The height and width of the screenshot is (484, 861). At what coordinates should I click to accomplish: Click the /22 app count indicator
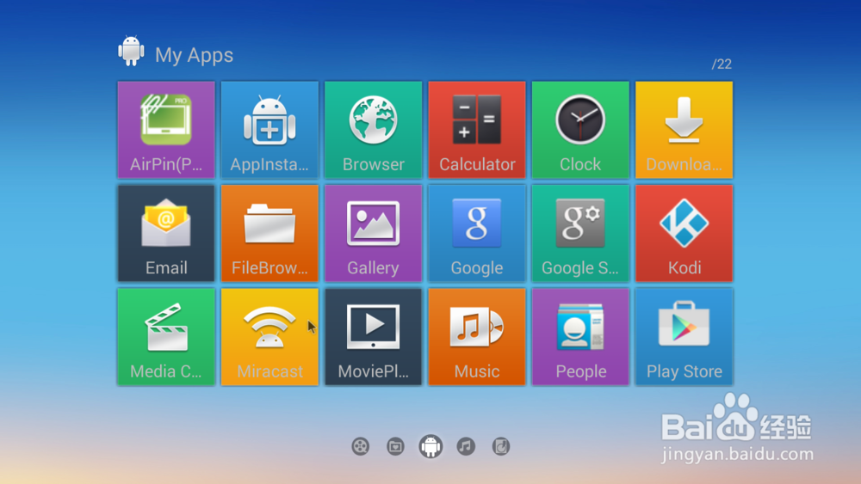(722, 64)
